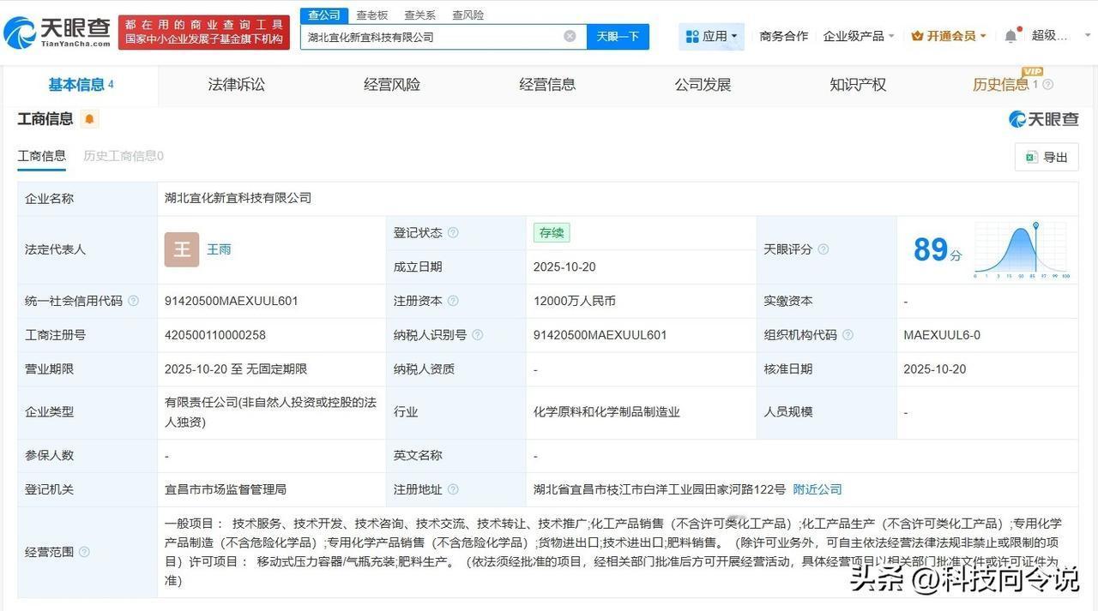Click help icon next to 登记状态
1098x611 pixels.
pyautogui.click(x=453, y=233)
